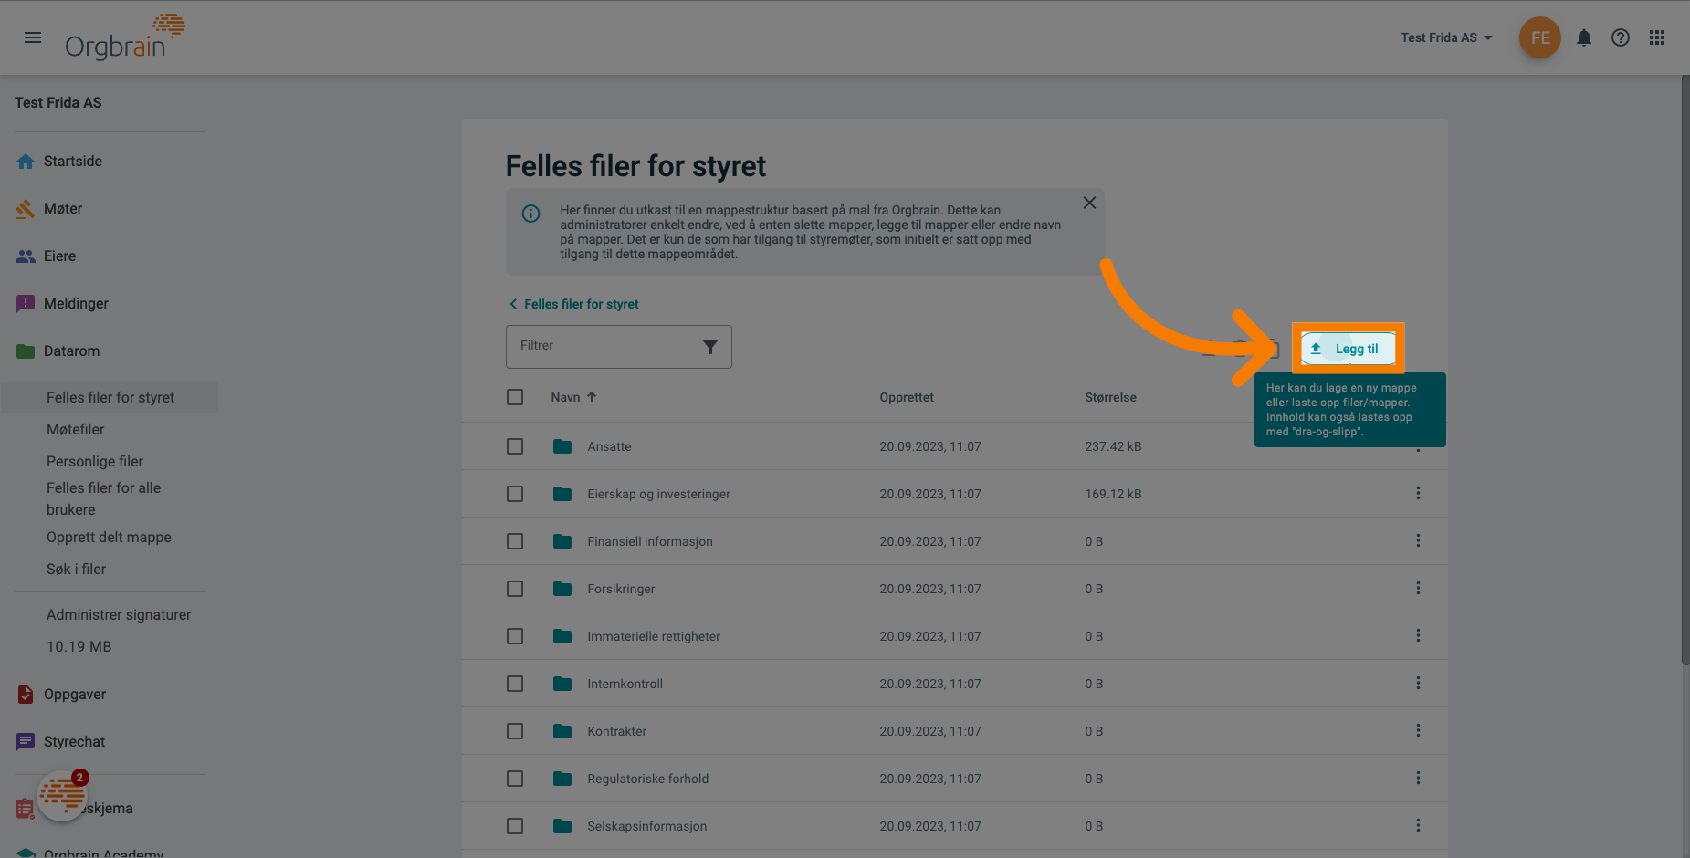Check the Forsikringer checkbox
This screenshot has height=858, width=1690.
point(515,589)
